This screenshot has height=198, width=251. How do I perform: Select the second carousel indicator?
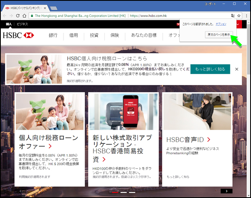point(123,192)
